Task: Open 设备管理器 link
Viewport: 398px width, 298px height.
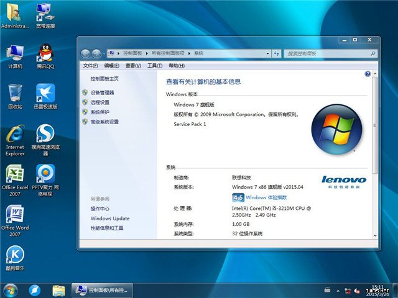Action: point(102,93)
